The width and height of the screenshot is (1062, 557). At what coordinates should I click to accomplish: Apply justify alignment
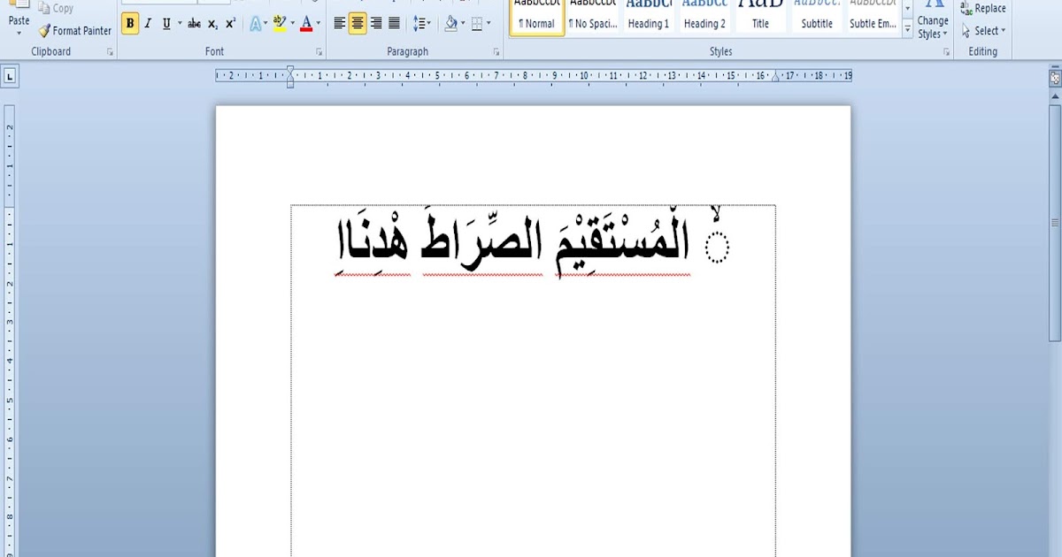coord(392,23)
